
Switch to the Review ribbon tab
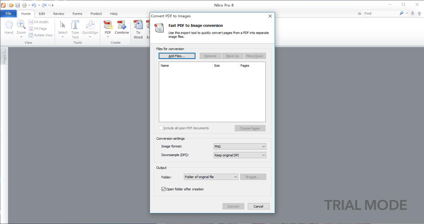pyautogui.click(x=59, y=14)
